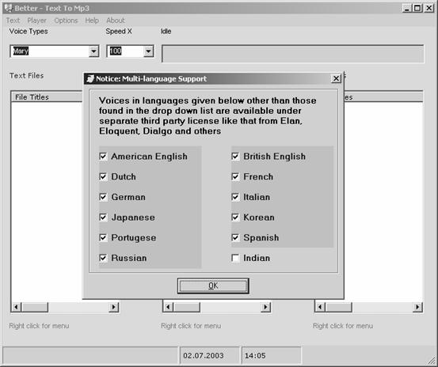Screen dimensions: 438x367
Task: Click right arrow of middle list scrollbar
Action: pos(265,307)
